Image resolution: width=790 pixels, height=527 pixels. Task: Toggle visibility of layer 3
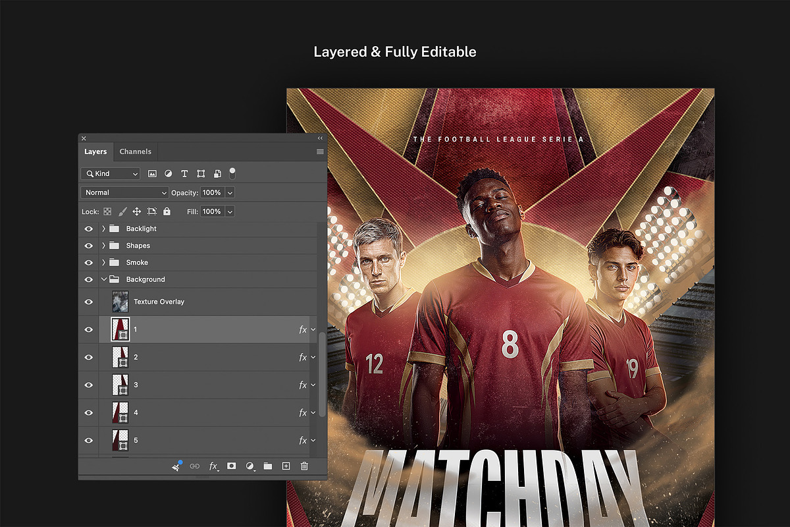89,385
